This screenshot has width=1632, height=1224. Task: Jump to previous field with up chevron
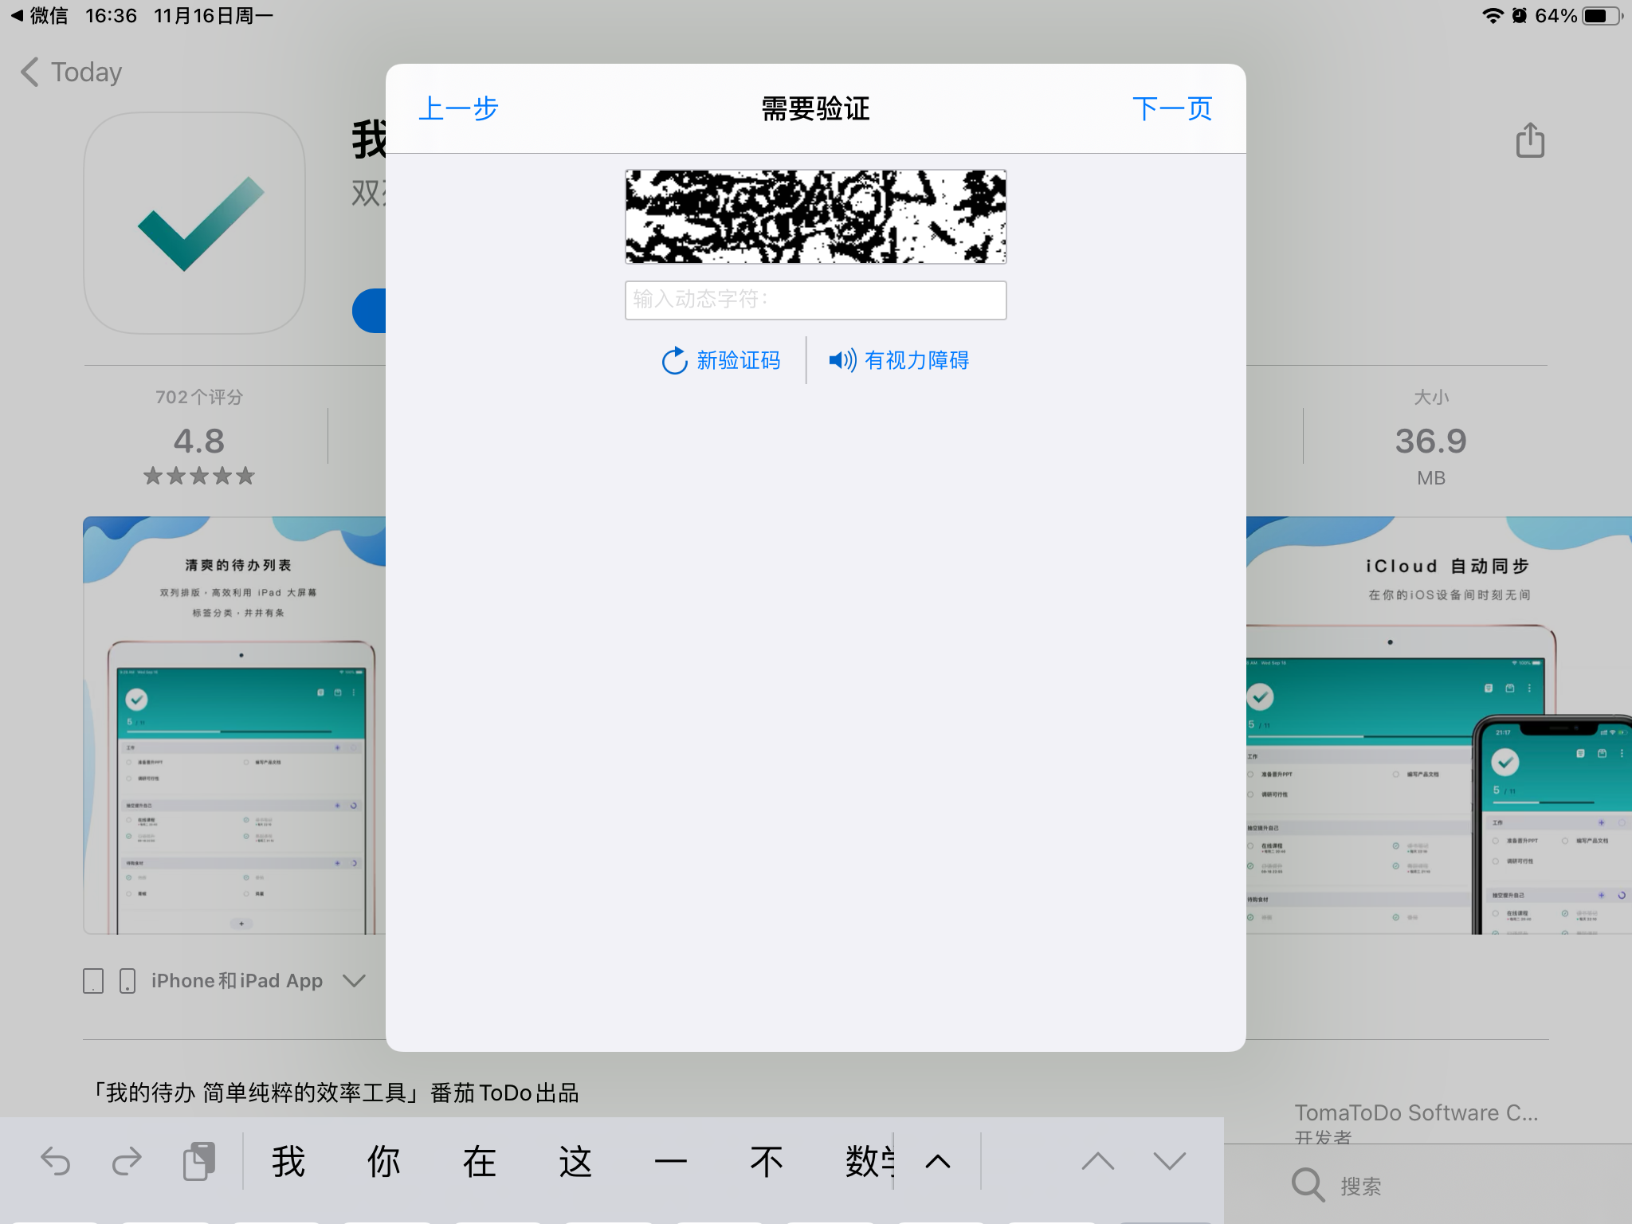tap(1097, 1161)
